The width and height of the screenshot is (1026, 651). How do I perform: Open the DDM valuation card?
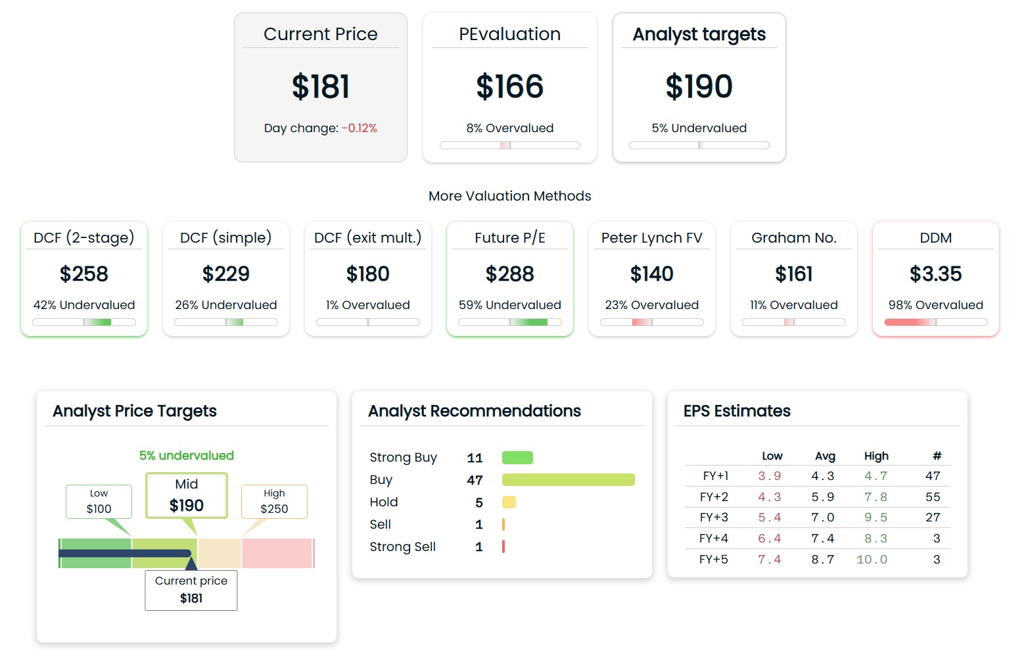(936, 278)
